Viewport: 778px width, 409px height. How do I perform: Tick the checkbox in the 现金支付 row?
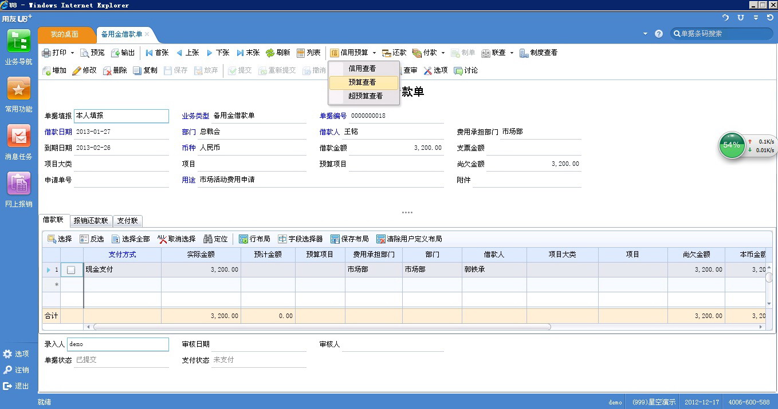pyautogui.click(x=71, y=270)
